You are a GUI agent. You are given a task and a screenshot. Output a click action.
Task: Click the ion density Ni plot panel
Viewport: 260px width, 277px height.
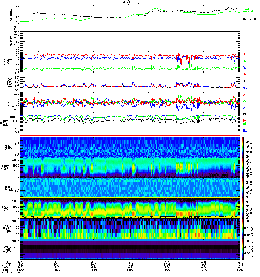click(x=130, y=82)
